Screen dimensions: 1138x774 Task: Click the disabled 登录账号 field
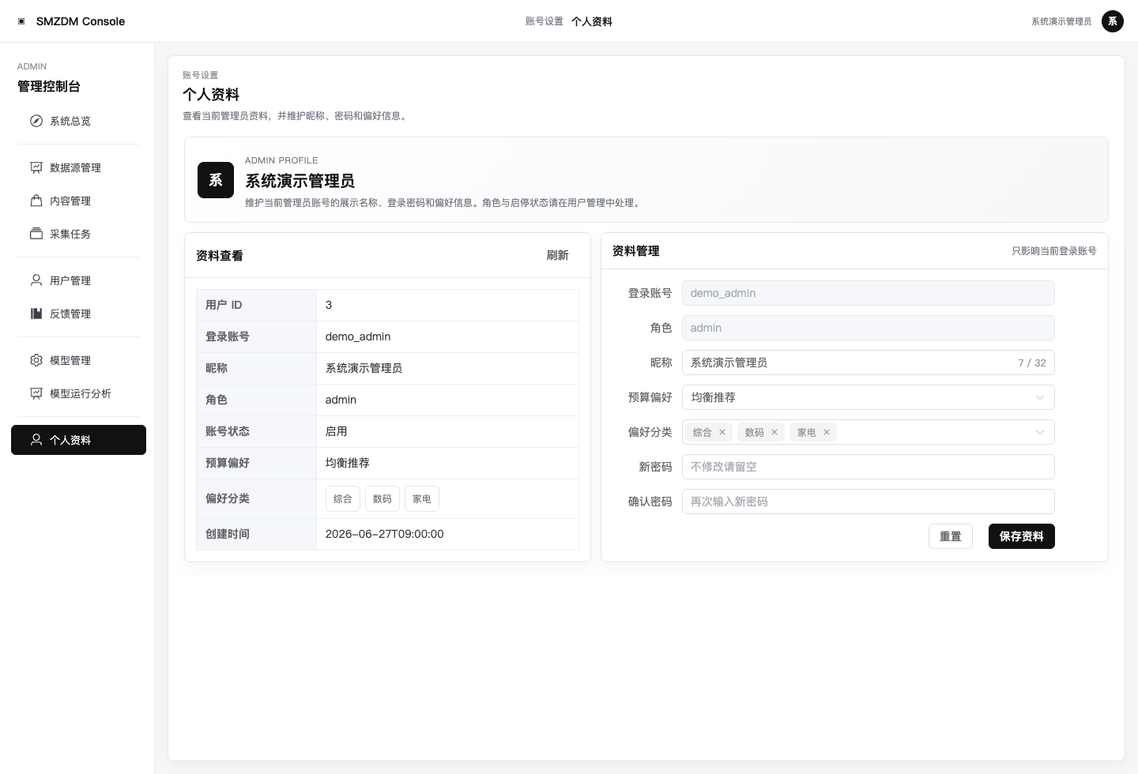(868, 293)
